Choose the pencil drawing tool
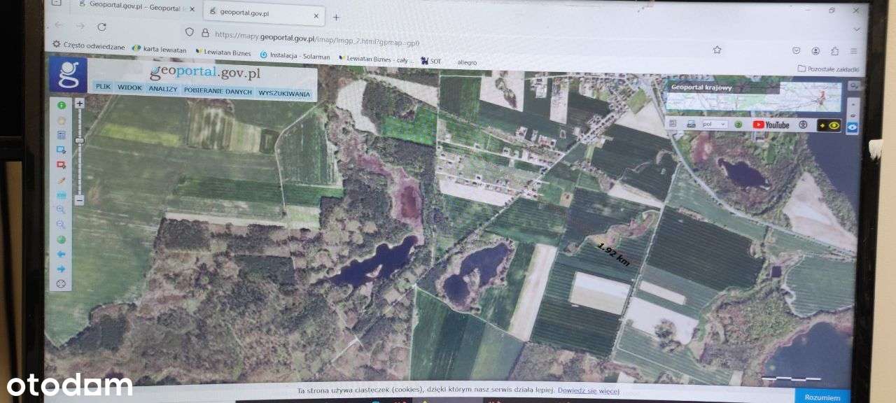Screen dimensions: 896x403 [61, 180]
